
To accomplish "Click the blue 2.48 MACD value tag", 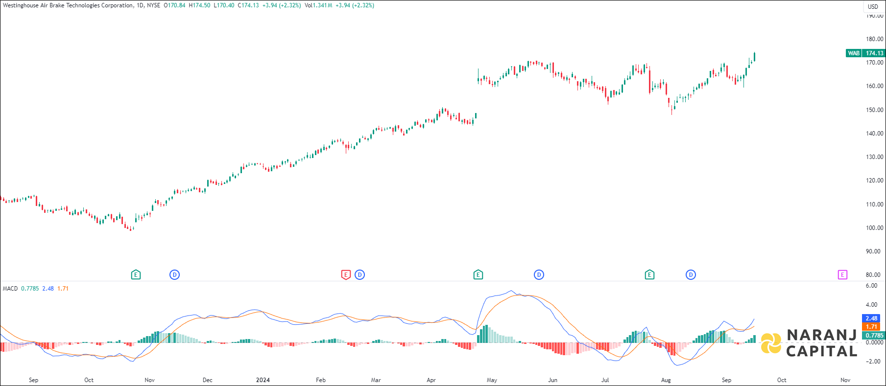I will pos(871,318).
